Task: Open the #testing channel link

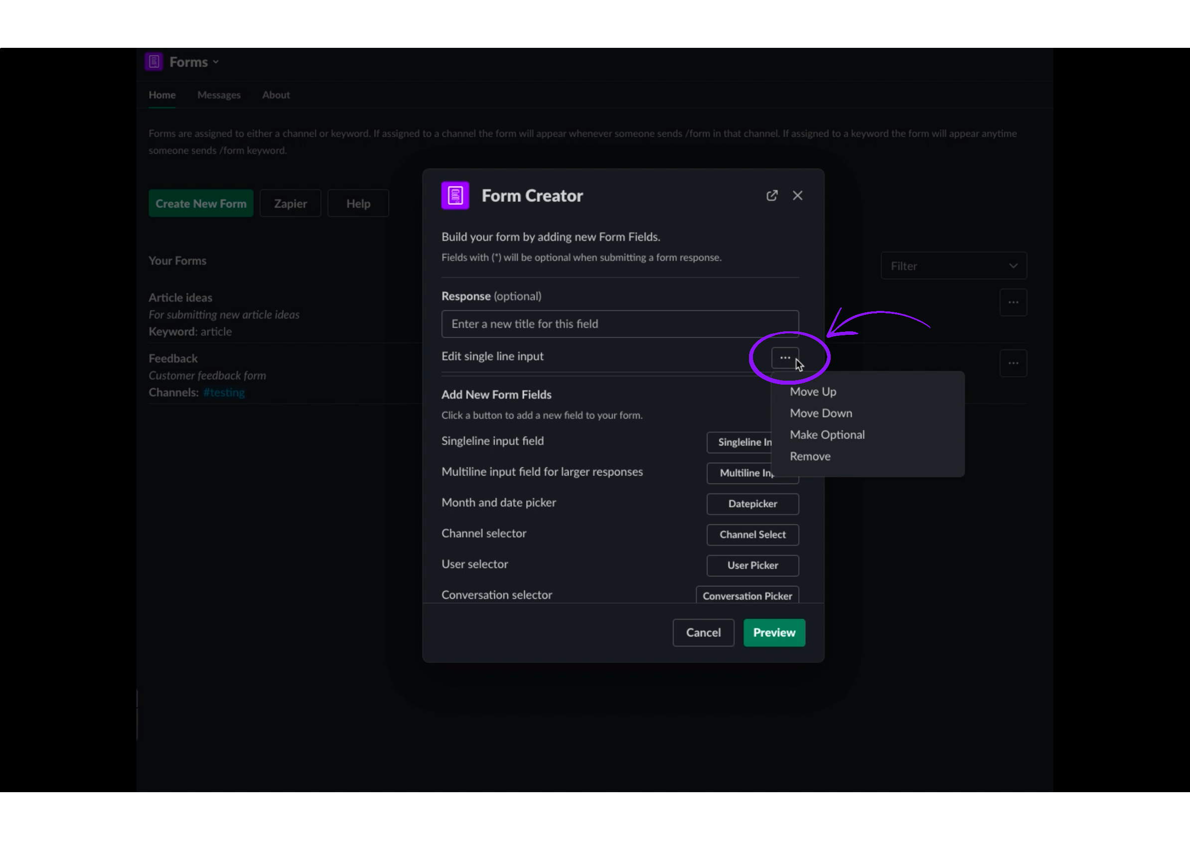Action: tap(224, 392)
